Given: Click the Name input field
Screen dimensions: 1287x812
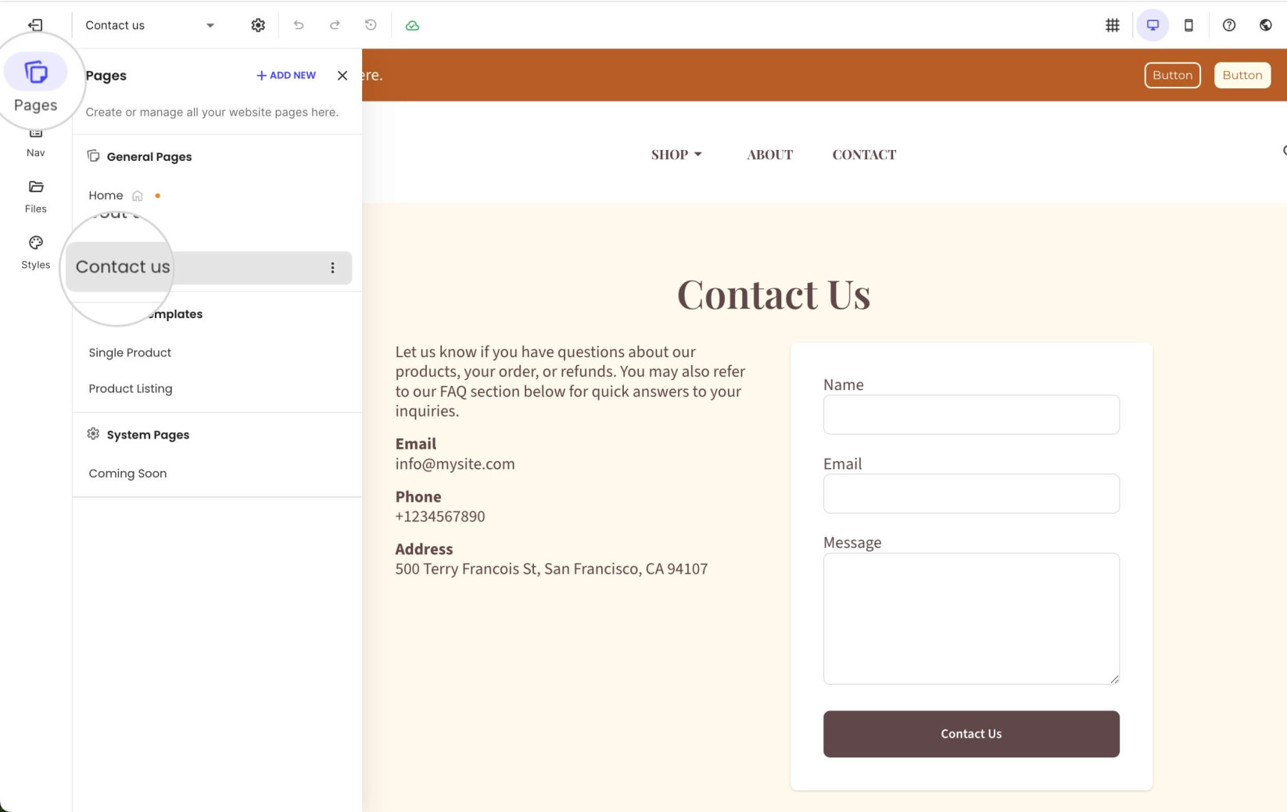Looking at the screenshot, I should 971,414.
